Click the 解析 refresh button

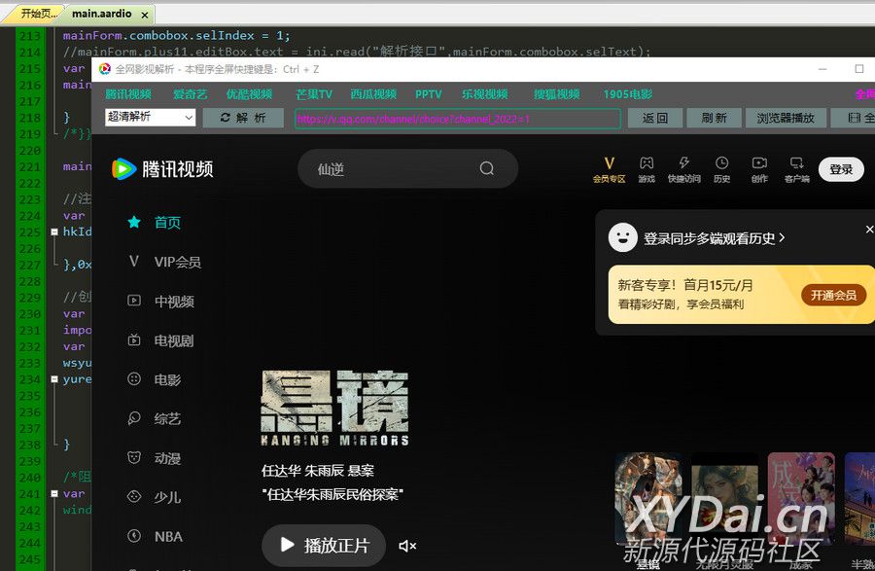coord(243,118)
